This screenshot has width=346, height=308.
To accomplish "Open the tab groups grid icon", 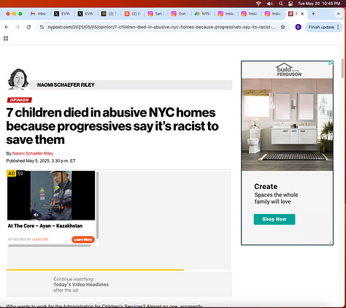I will tap(6, 39).
